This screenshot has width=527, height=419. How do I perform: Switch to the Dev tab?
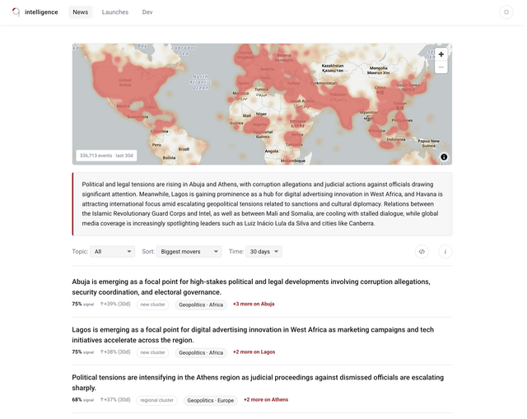(x=147, y=12)
